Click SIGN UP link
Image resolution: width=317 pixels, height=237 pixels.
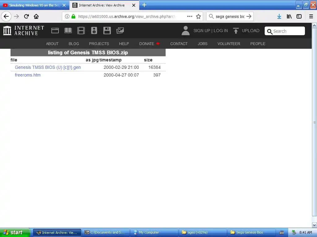pos(202,31)
